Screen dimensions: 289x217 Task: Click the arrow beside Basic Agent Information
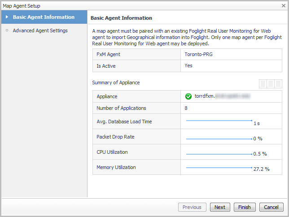click(x=7, y=17)
